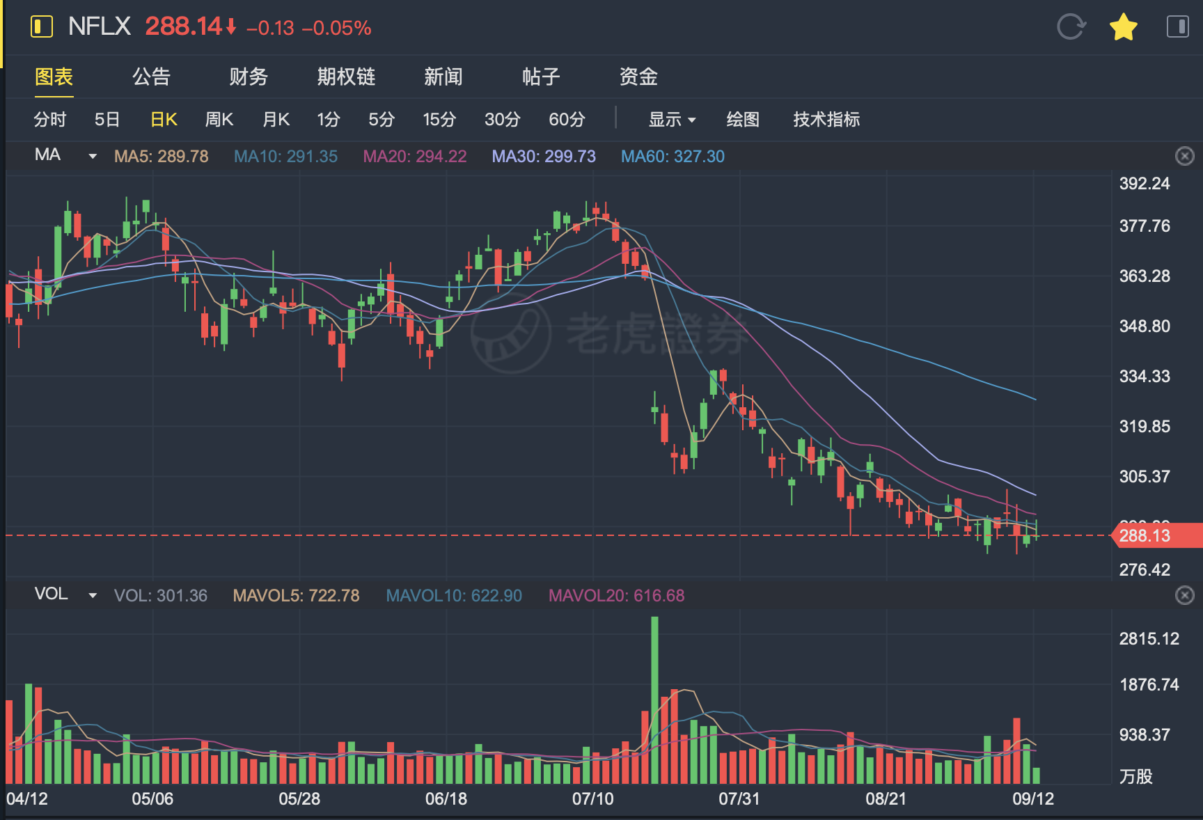This screenshot has height=820, width=1203.
Task: Close the MA indicator panel
Action: [x=1184, y=156]
